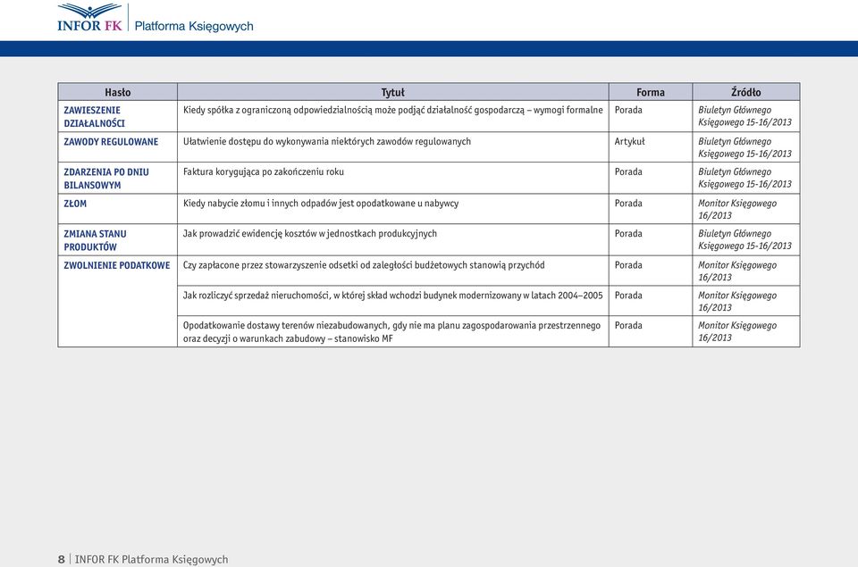
Task: Click title 'Opodatkowanie dostawy terenów niezabudowanych...'
Action: click(391, 332)
